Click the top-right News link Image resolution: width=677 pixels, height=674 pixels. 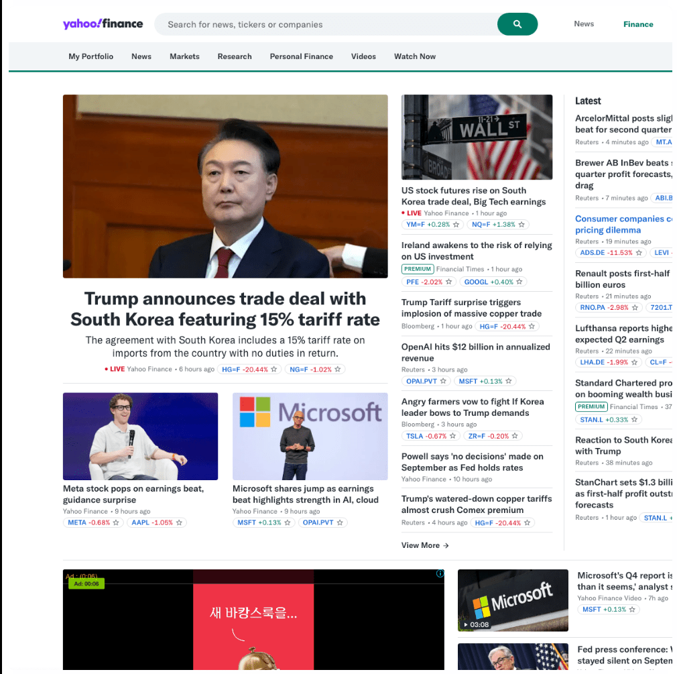pyautogui.click(x=584, y=23)
